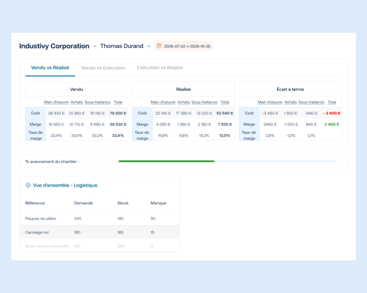Click the Écart rate -3,1%
The width and height of the screenshot is (367, 293).
tap(290, 136)
